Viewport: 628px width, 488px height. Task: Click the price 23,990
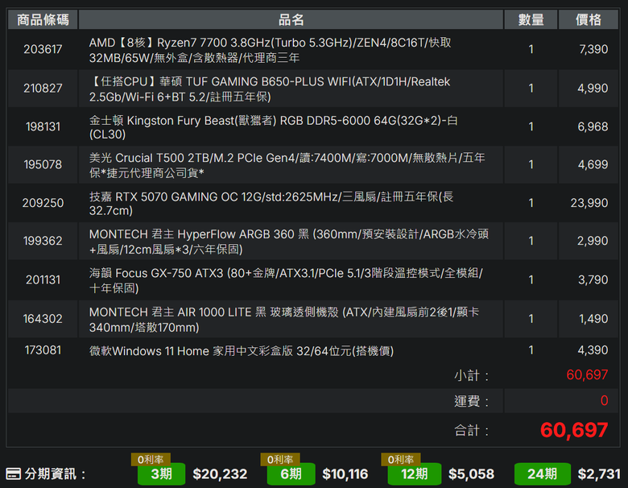click(589, 203)
